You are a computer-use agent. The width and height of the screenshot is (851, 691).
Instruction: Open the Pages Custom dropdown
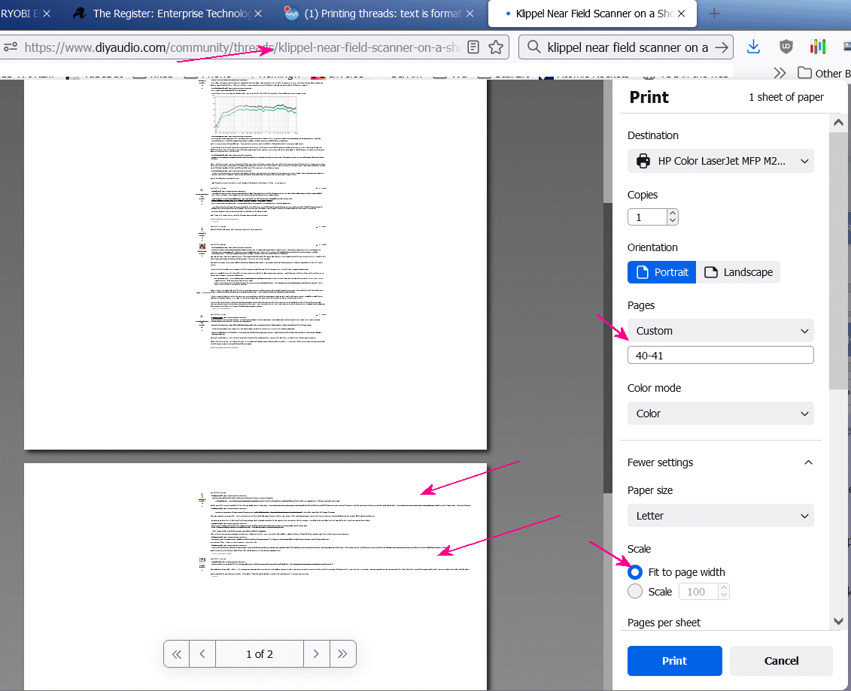click(720, 331)
